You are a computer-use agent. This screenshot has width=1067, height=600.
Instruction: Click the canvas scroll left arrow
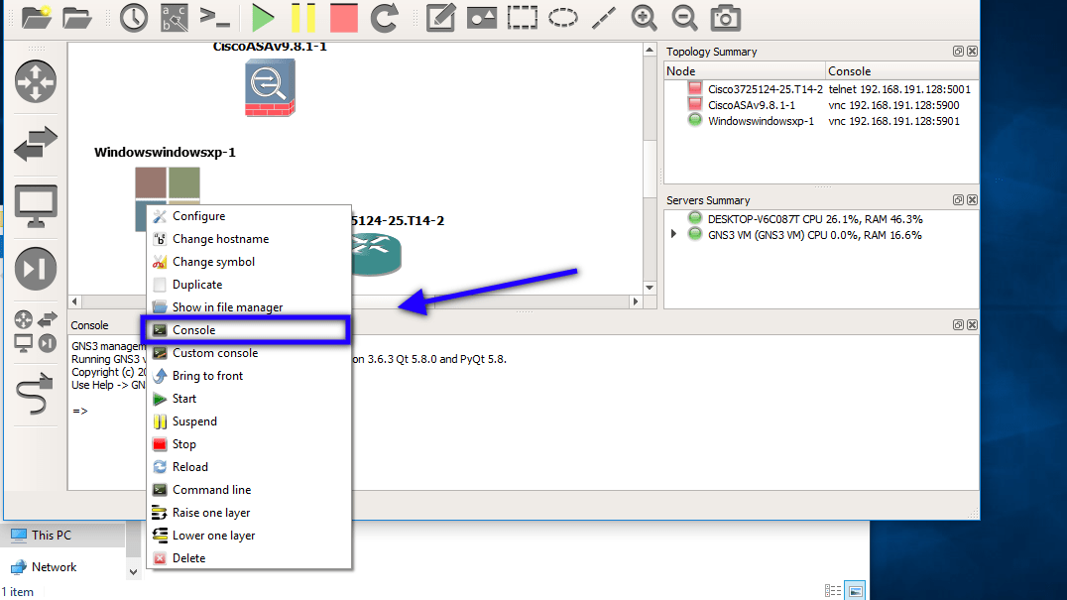tap(74, 301)
